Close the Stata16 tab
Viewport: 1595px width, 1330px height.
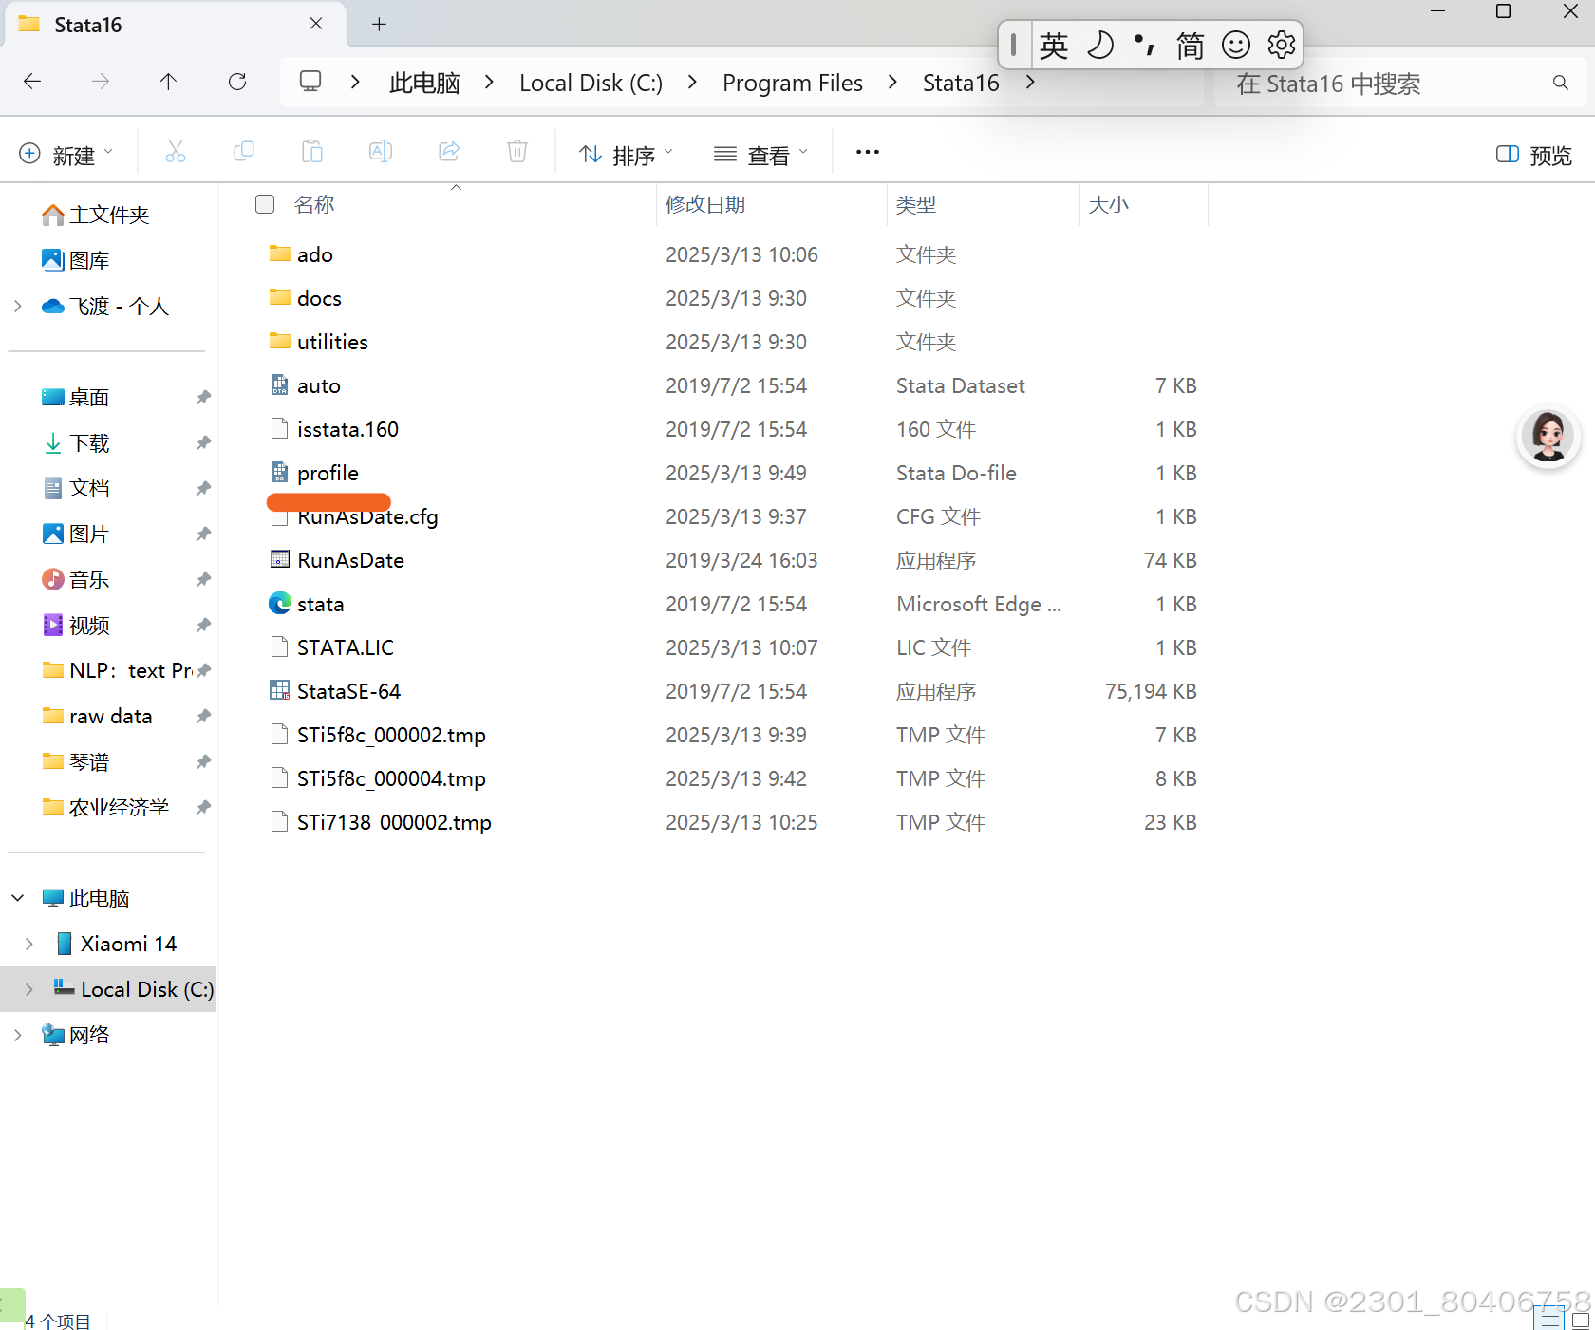[316, 24]
